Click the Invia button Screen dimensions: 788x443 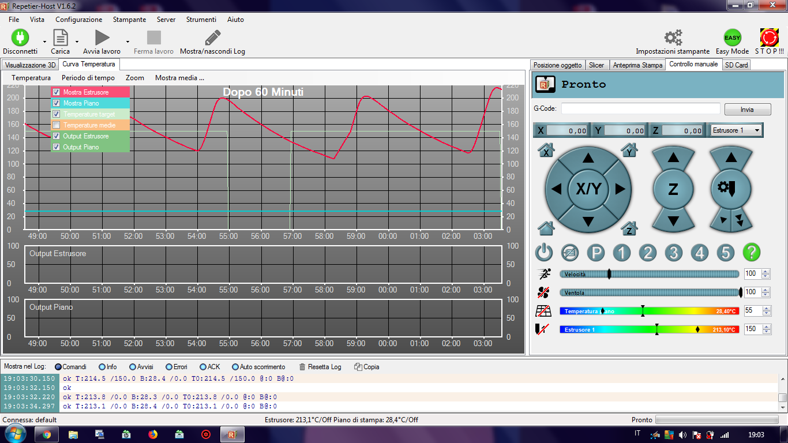click(x=747, y=110)
